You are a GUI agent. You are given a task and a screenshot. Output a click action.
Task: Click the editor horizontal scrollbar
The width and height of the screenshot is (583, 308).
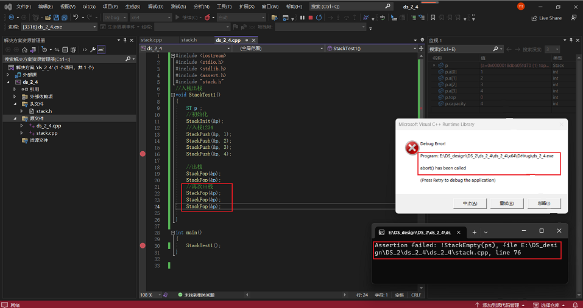(x=295, y=295)
